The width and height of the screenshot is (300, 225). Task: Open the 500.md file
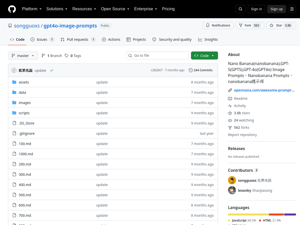(x=25, y=195)
